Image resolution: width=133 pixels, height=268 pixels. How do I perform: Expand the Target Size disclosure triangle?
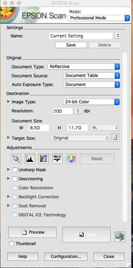[x=8, y=137]
